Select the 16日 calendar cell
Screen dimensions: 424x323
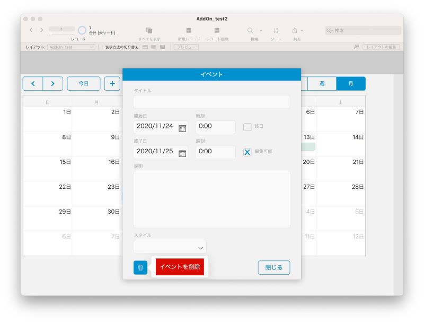click(x=98, y=169)
